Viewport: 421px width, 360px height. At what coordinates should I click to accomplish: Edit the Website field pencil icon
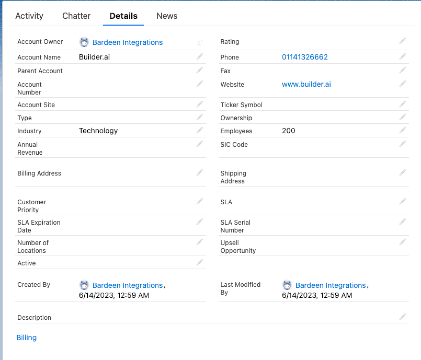point(403,84)
